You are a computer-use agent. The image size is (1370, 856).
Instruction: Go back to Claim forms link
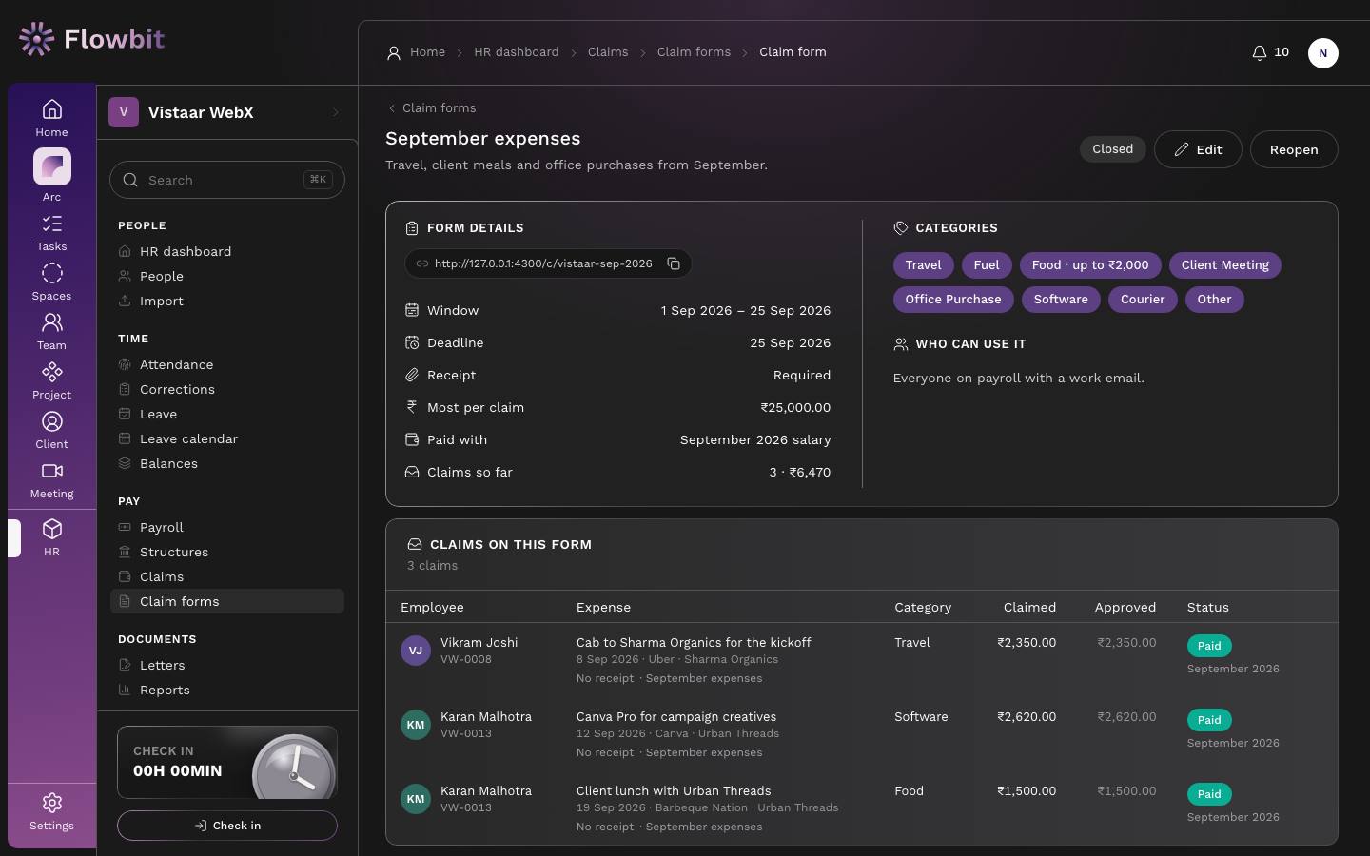pyautogui.click(x=431, y=108)
